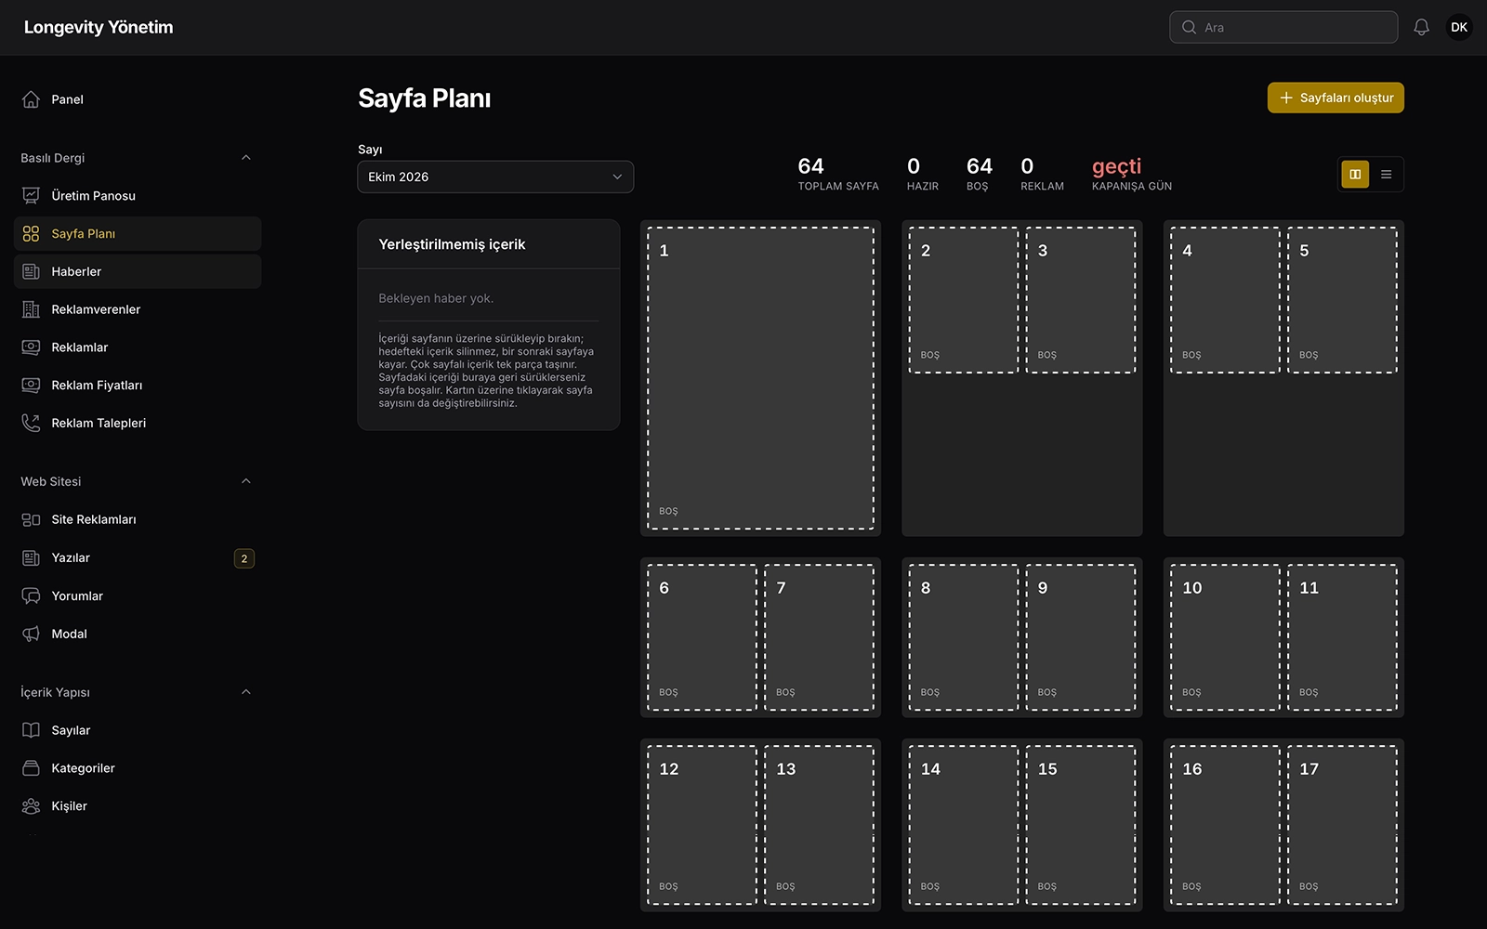Collapse the Basılı Dergi section
This screenshot has width=1487, height=929.
pyautogui.click(x=246, y=158)
